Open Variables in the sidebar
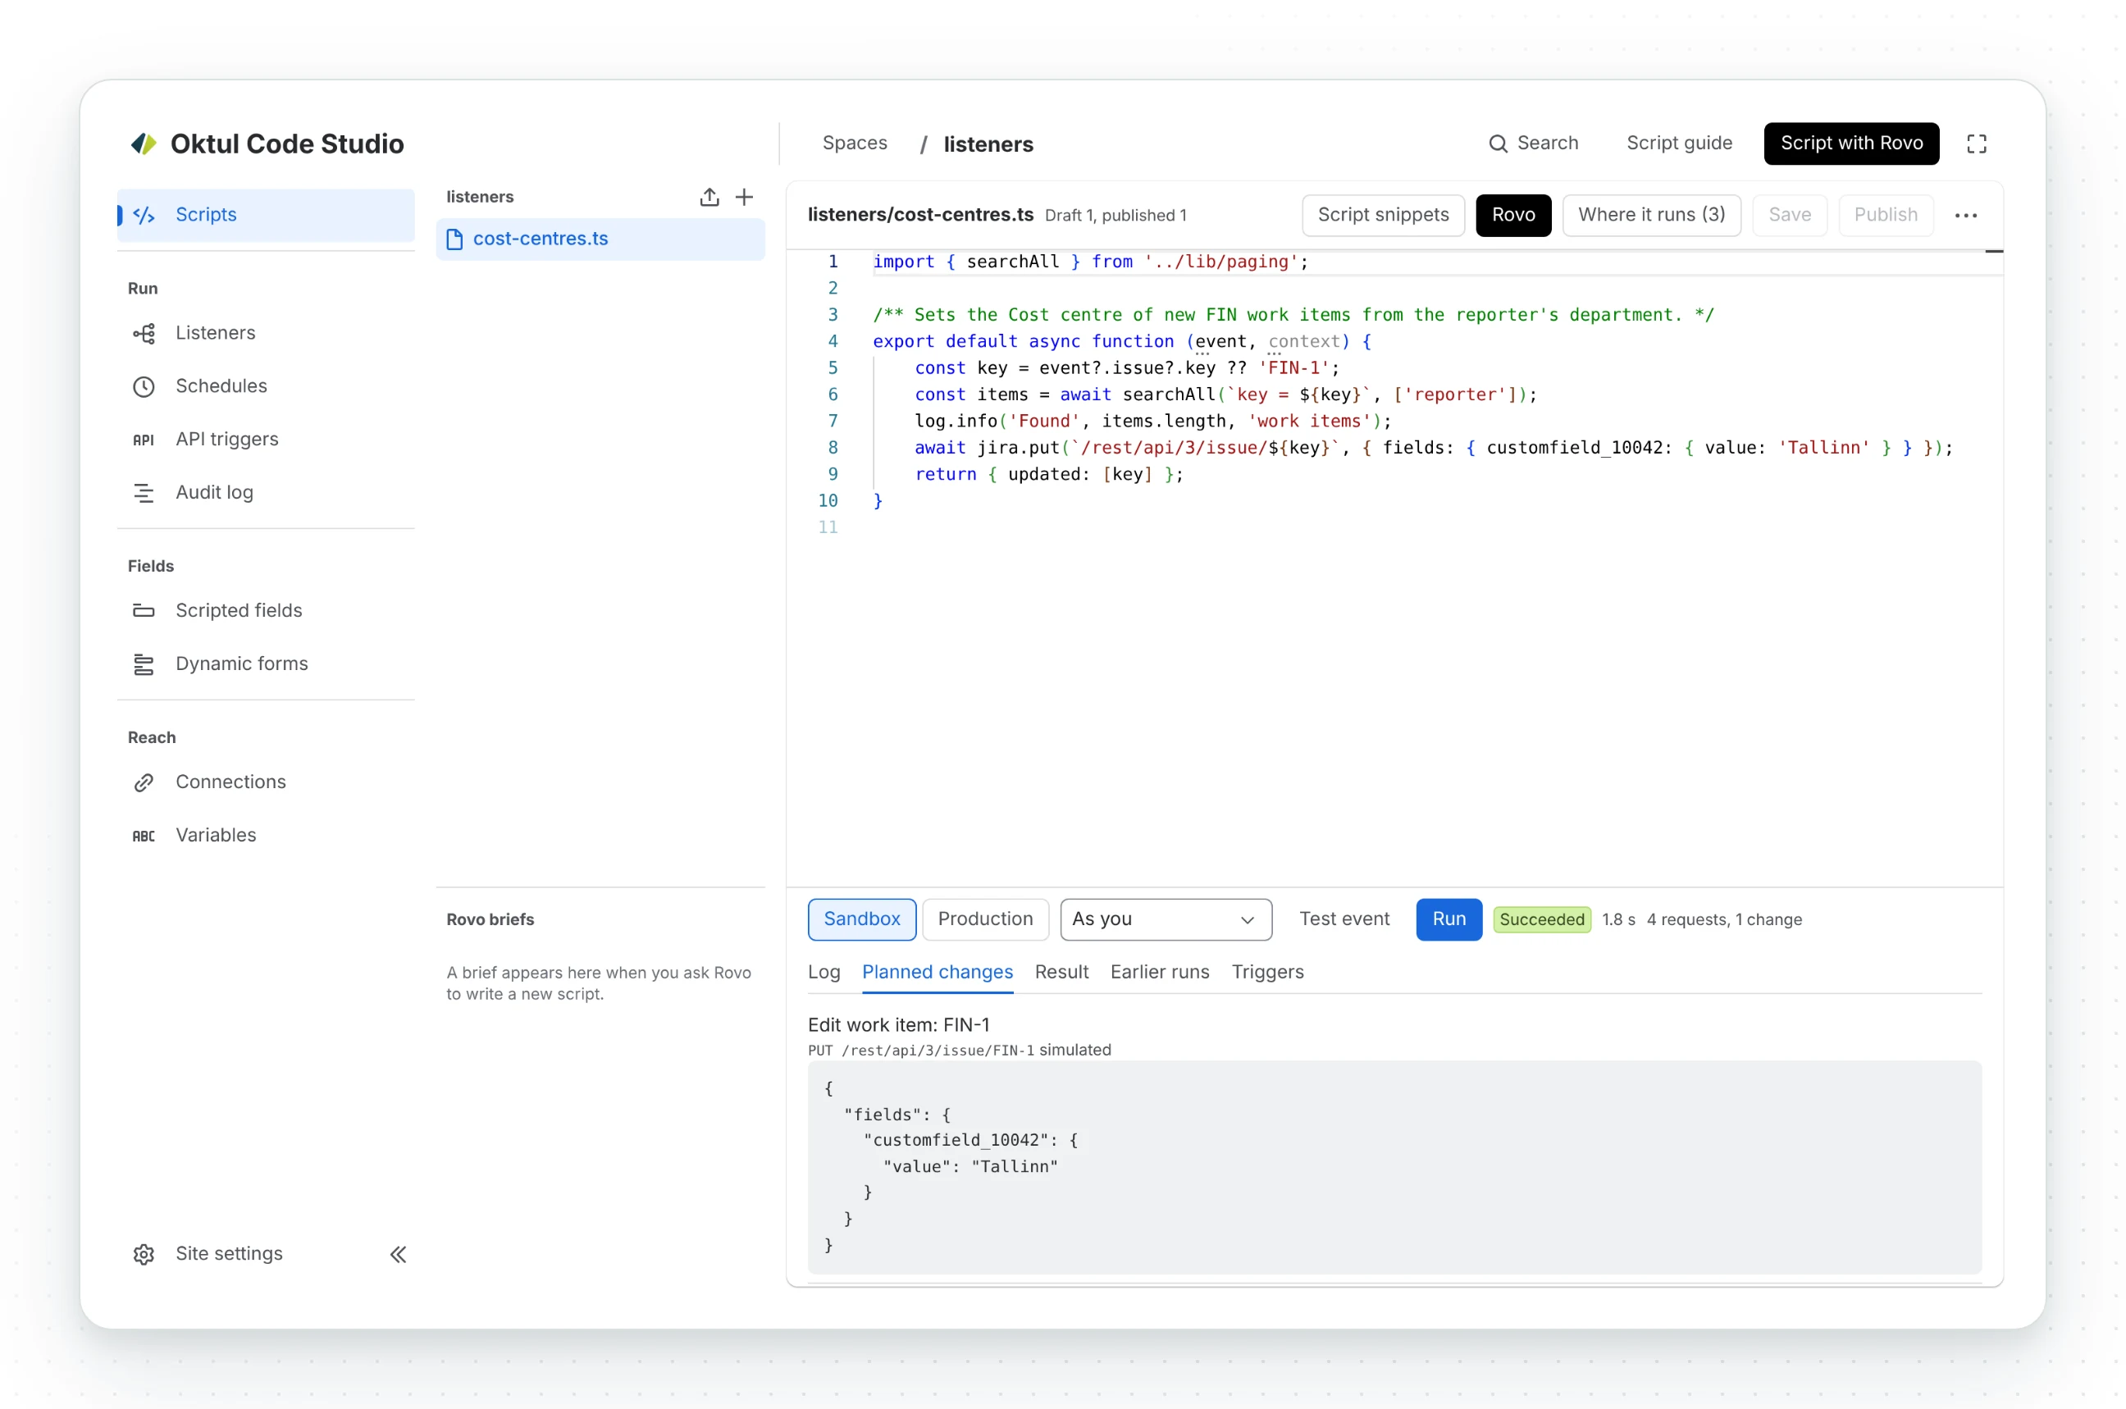 tap(266, 836)
